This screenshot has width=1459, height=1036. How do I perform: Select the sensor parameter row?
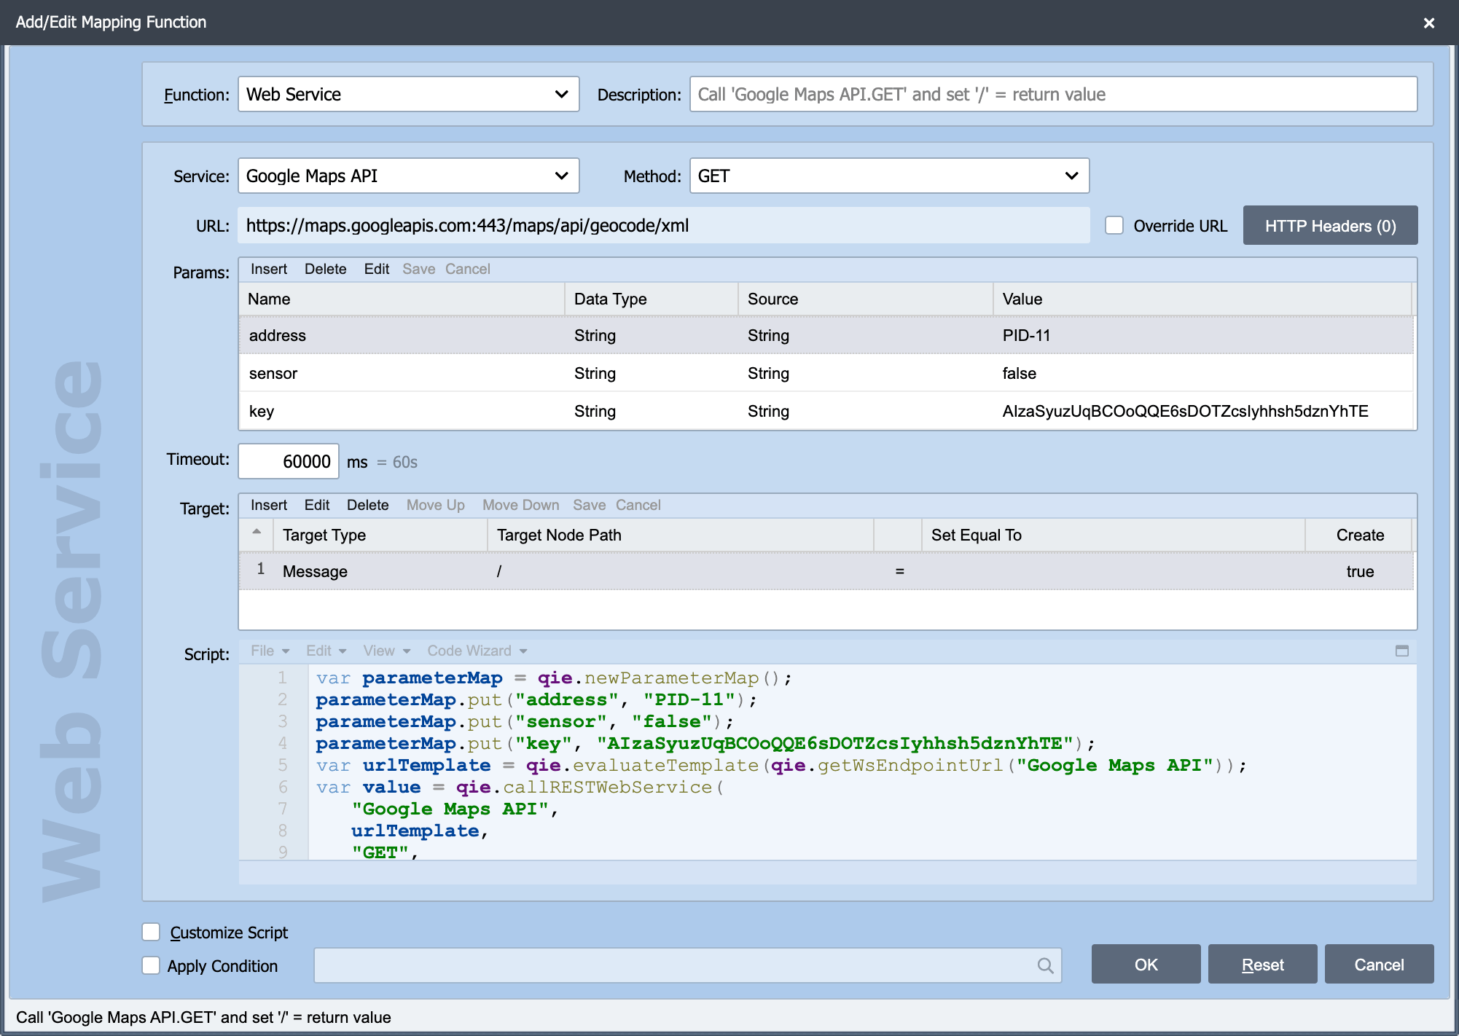point(826,373)
